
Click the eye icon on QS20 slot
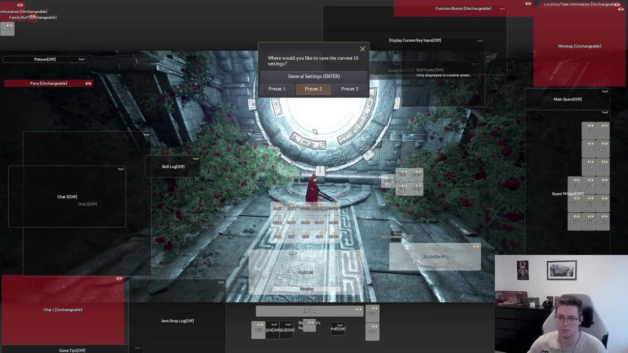tap(374, 327)
